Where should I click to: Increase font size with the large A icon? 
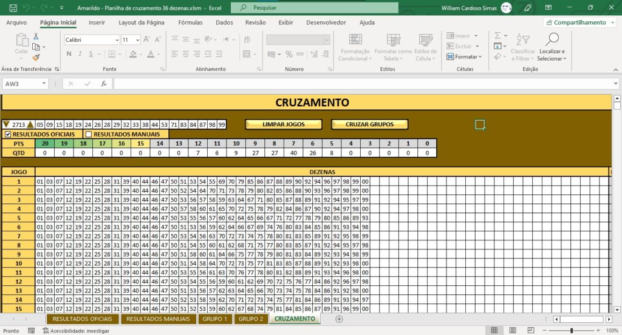click(146, 39)
